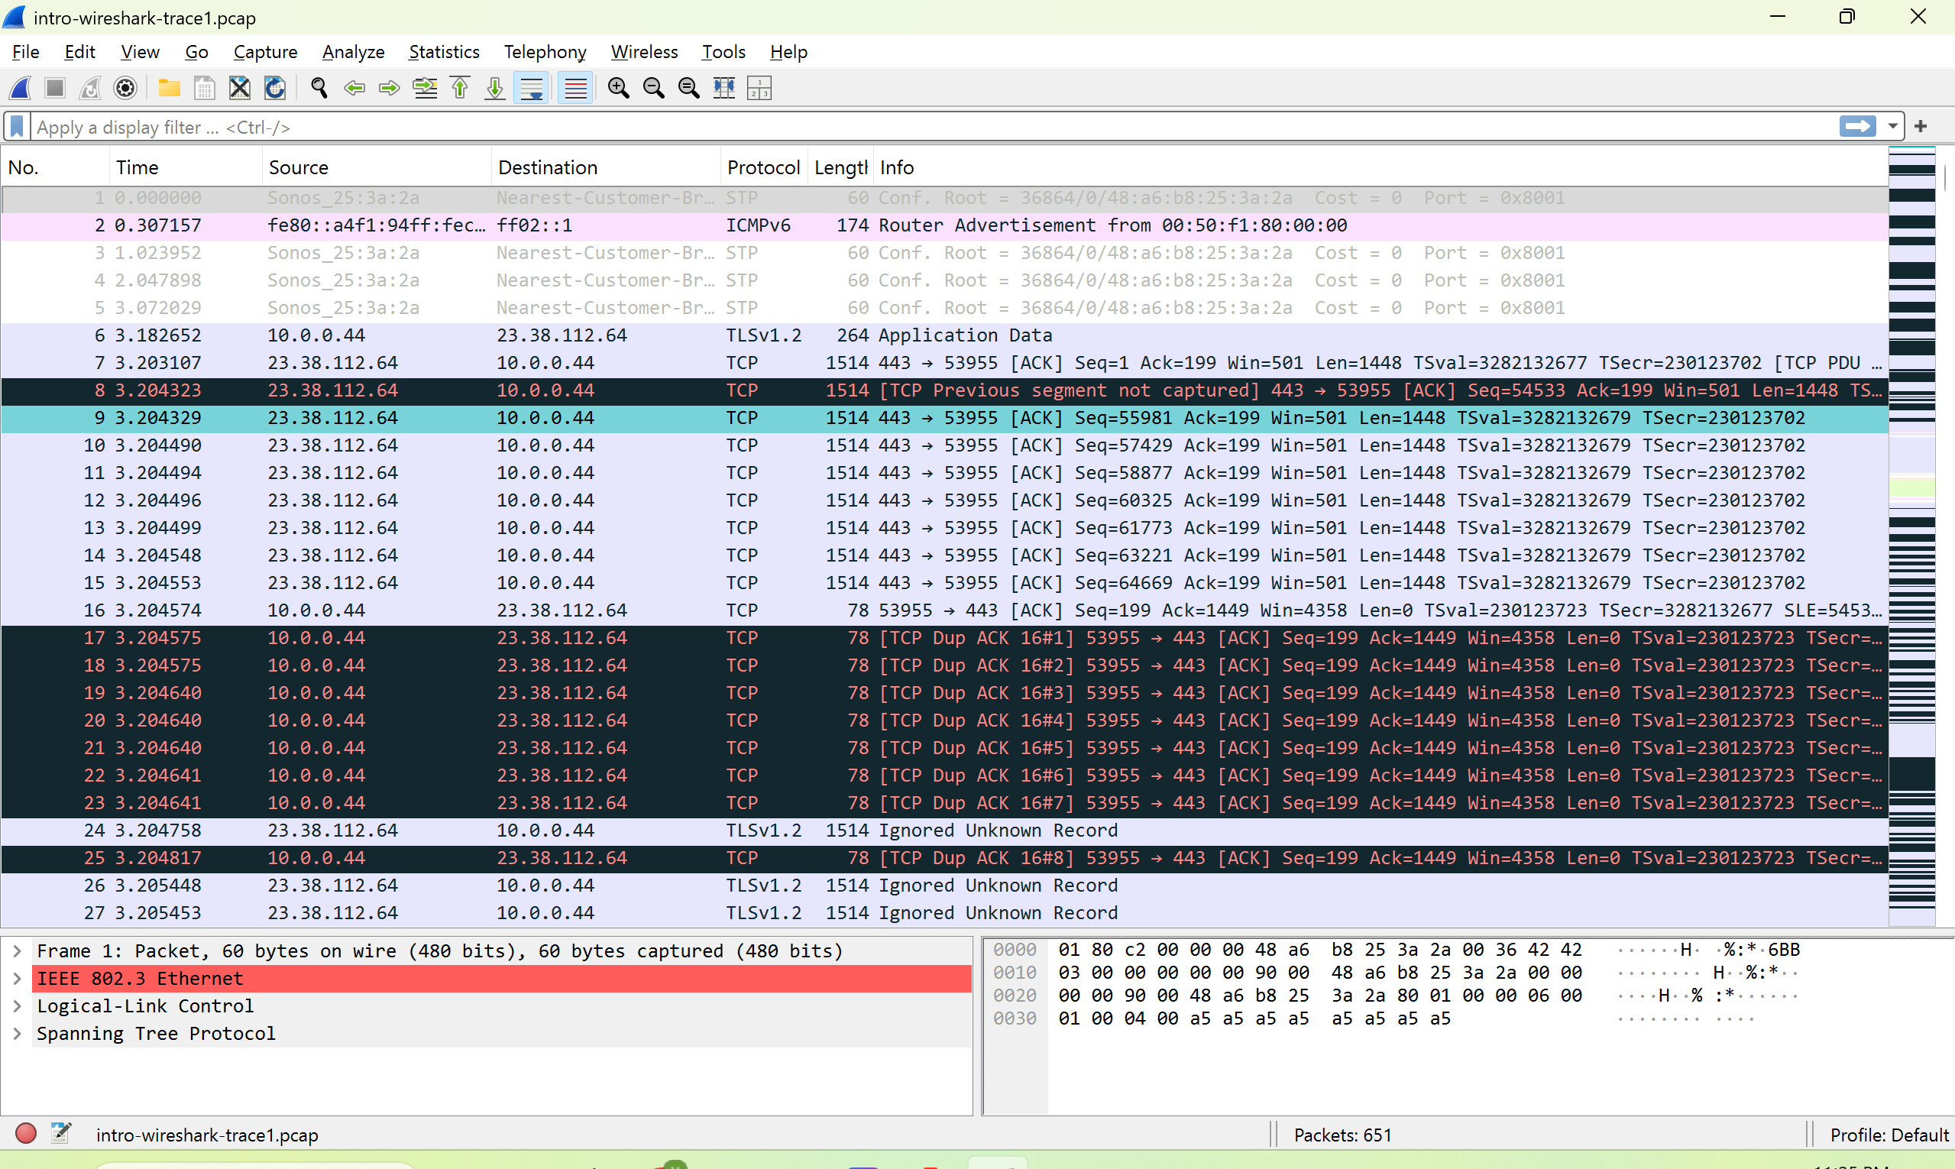Open the Statistics menu
The image size is (1955, 1169).
[x=444, y=52]
